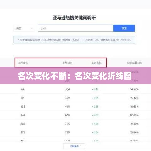This screenshot has height=151, width=151.
Task: Focus the keyword search field containing pool
Action: [x=75, y=28]
